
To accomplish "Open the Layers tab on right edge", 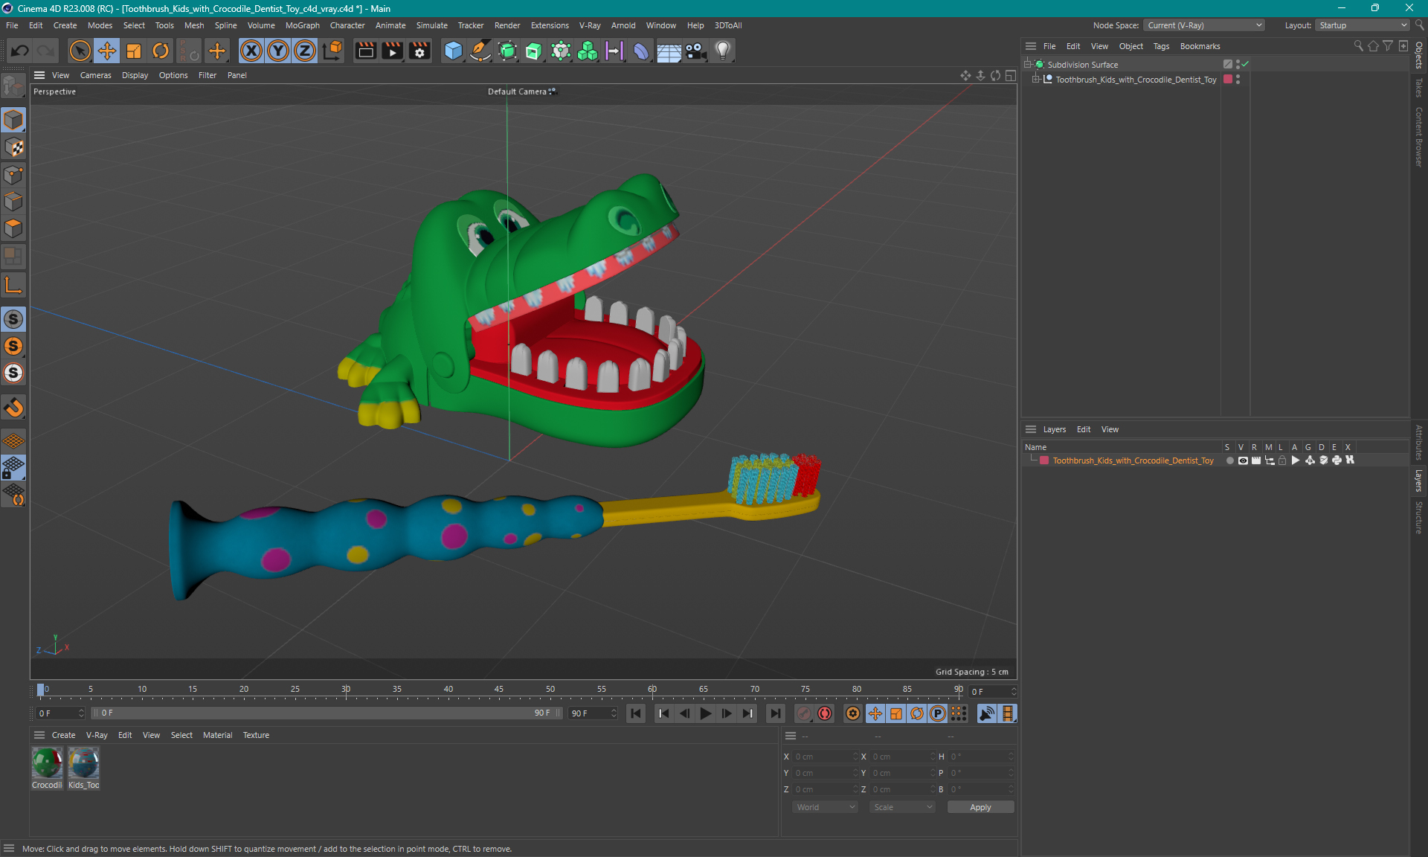I will coord(1419,481).
